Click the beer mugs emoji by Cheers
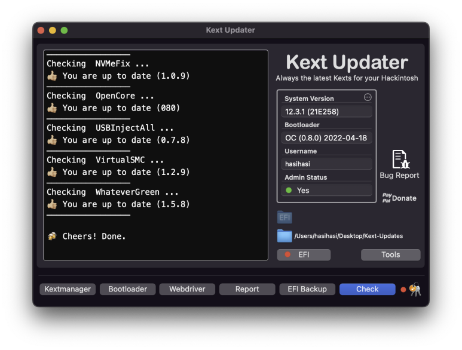 click(x=52, y=236)
